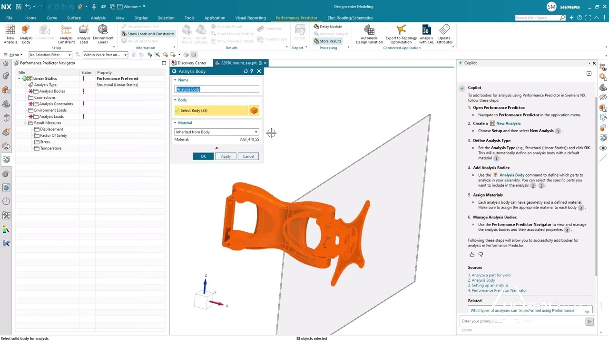Toggle Store Results option
Viewport: 609px width, 342px height.
click(x=327, y=41)
